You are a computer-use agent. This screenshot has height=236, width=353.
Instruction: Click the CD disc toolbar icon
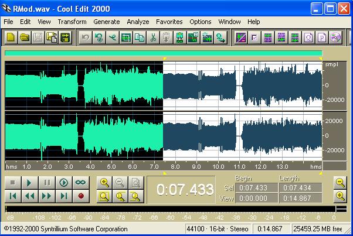(x=335, y=38)
